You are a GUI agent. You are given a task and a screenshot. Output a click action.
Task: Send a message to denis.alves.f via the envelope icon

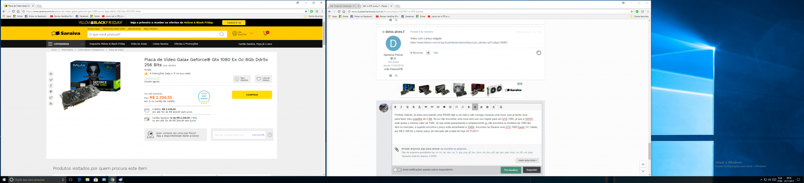pos(390,76)
